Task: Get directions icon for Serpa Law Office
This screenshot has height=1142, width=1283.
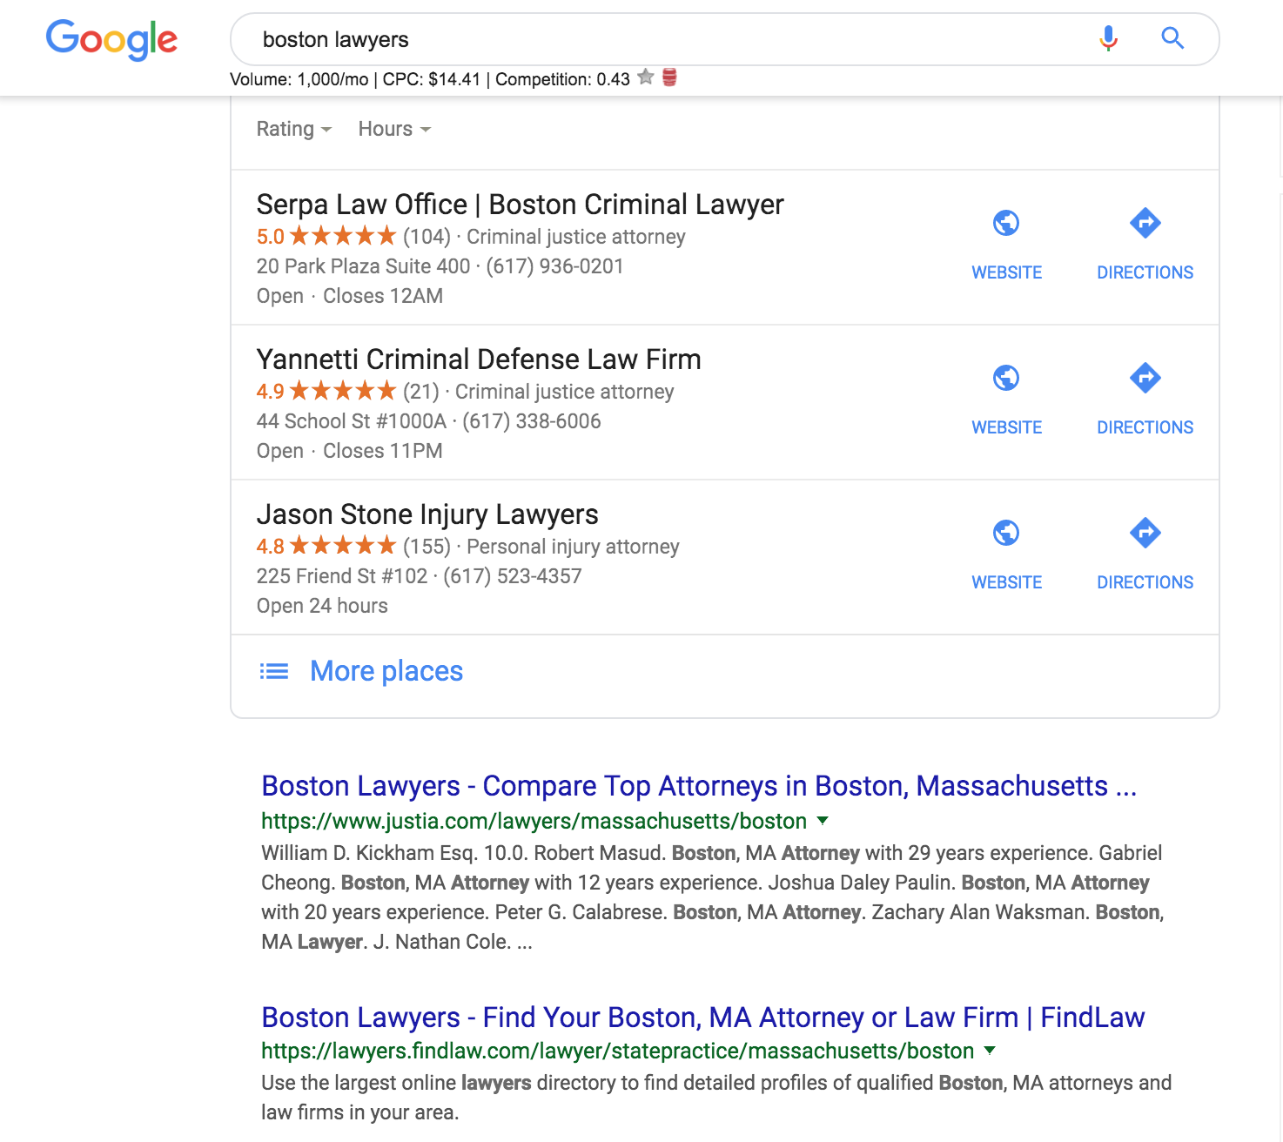Action: (x=1145, y=223)
